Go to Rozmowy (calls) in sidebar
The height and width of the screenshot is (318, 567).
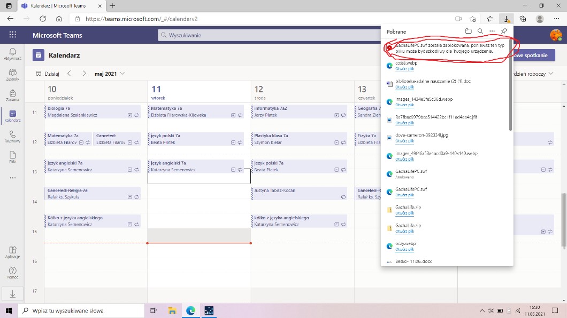(x=12, y=136)
